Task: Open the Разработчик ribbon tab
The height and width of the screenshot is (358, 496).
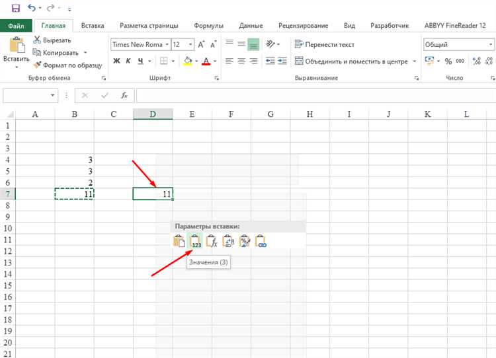Action: click(390, 26)
